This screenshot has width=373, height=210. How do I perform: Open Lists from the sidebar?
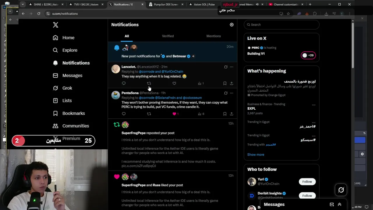tap(62, 101)
